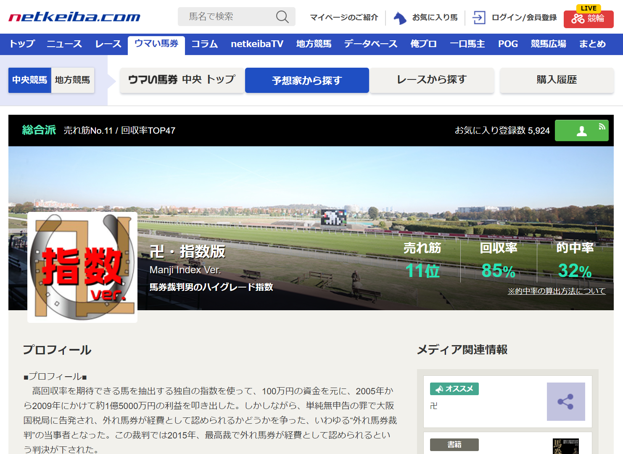The image size is (623, 454).
Task: Open the トップ navigation item
Action: tap(22, 44)
